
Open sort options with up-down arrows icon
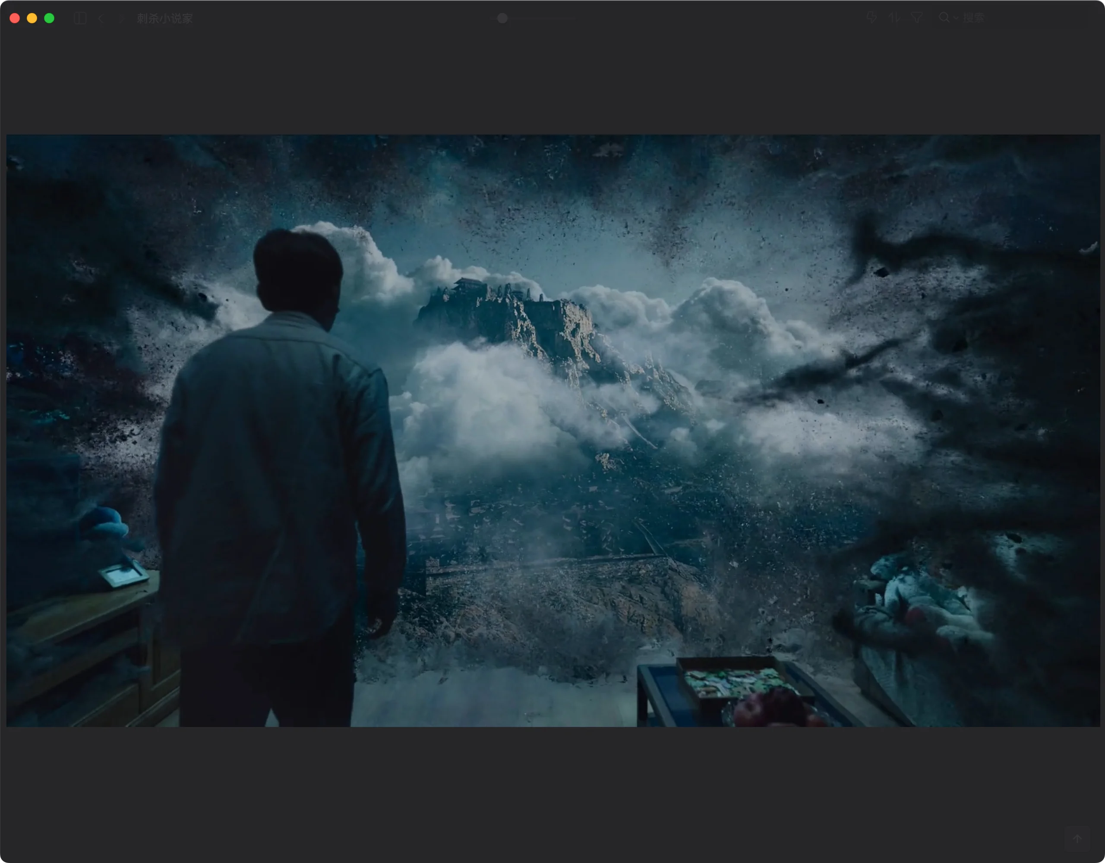pyautogui.click(x=894, y=18)
